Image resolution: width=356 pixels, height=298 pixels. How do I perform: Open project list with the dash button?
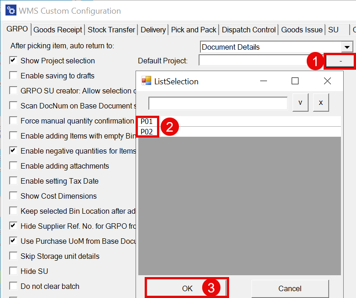tap(340, 61)
